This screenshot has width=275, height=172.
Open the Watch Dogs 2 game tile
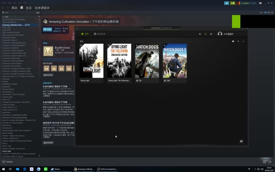tap(175, 61)
